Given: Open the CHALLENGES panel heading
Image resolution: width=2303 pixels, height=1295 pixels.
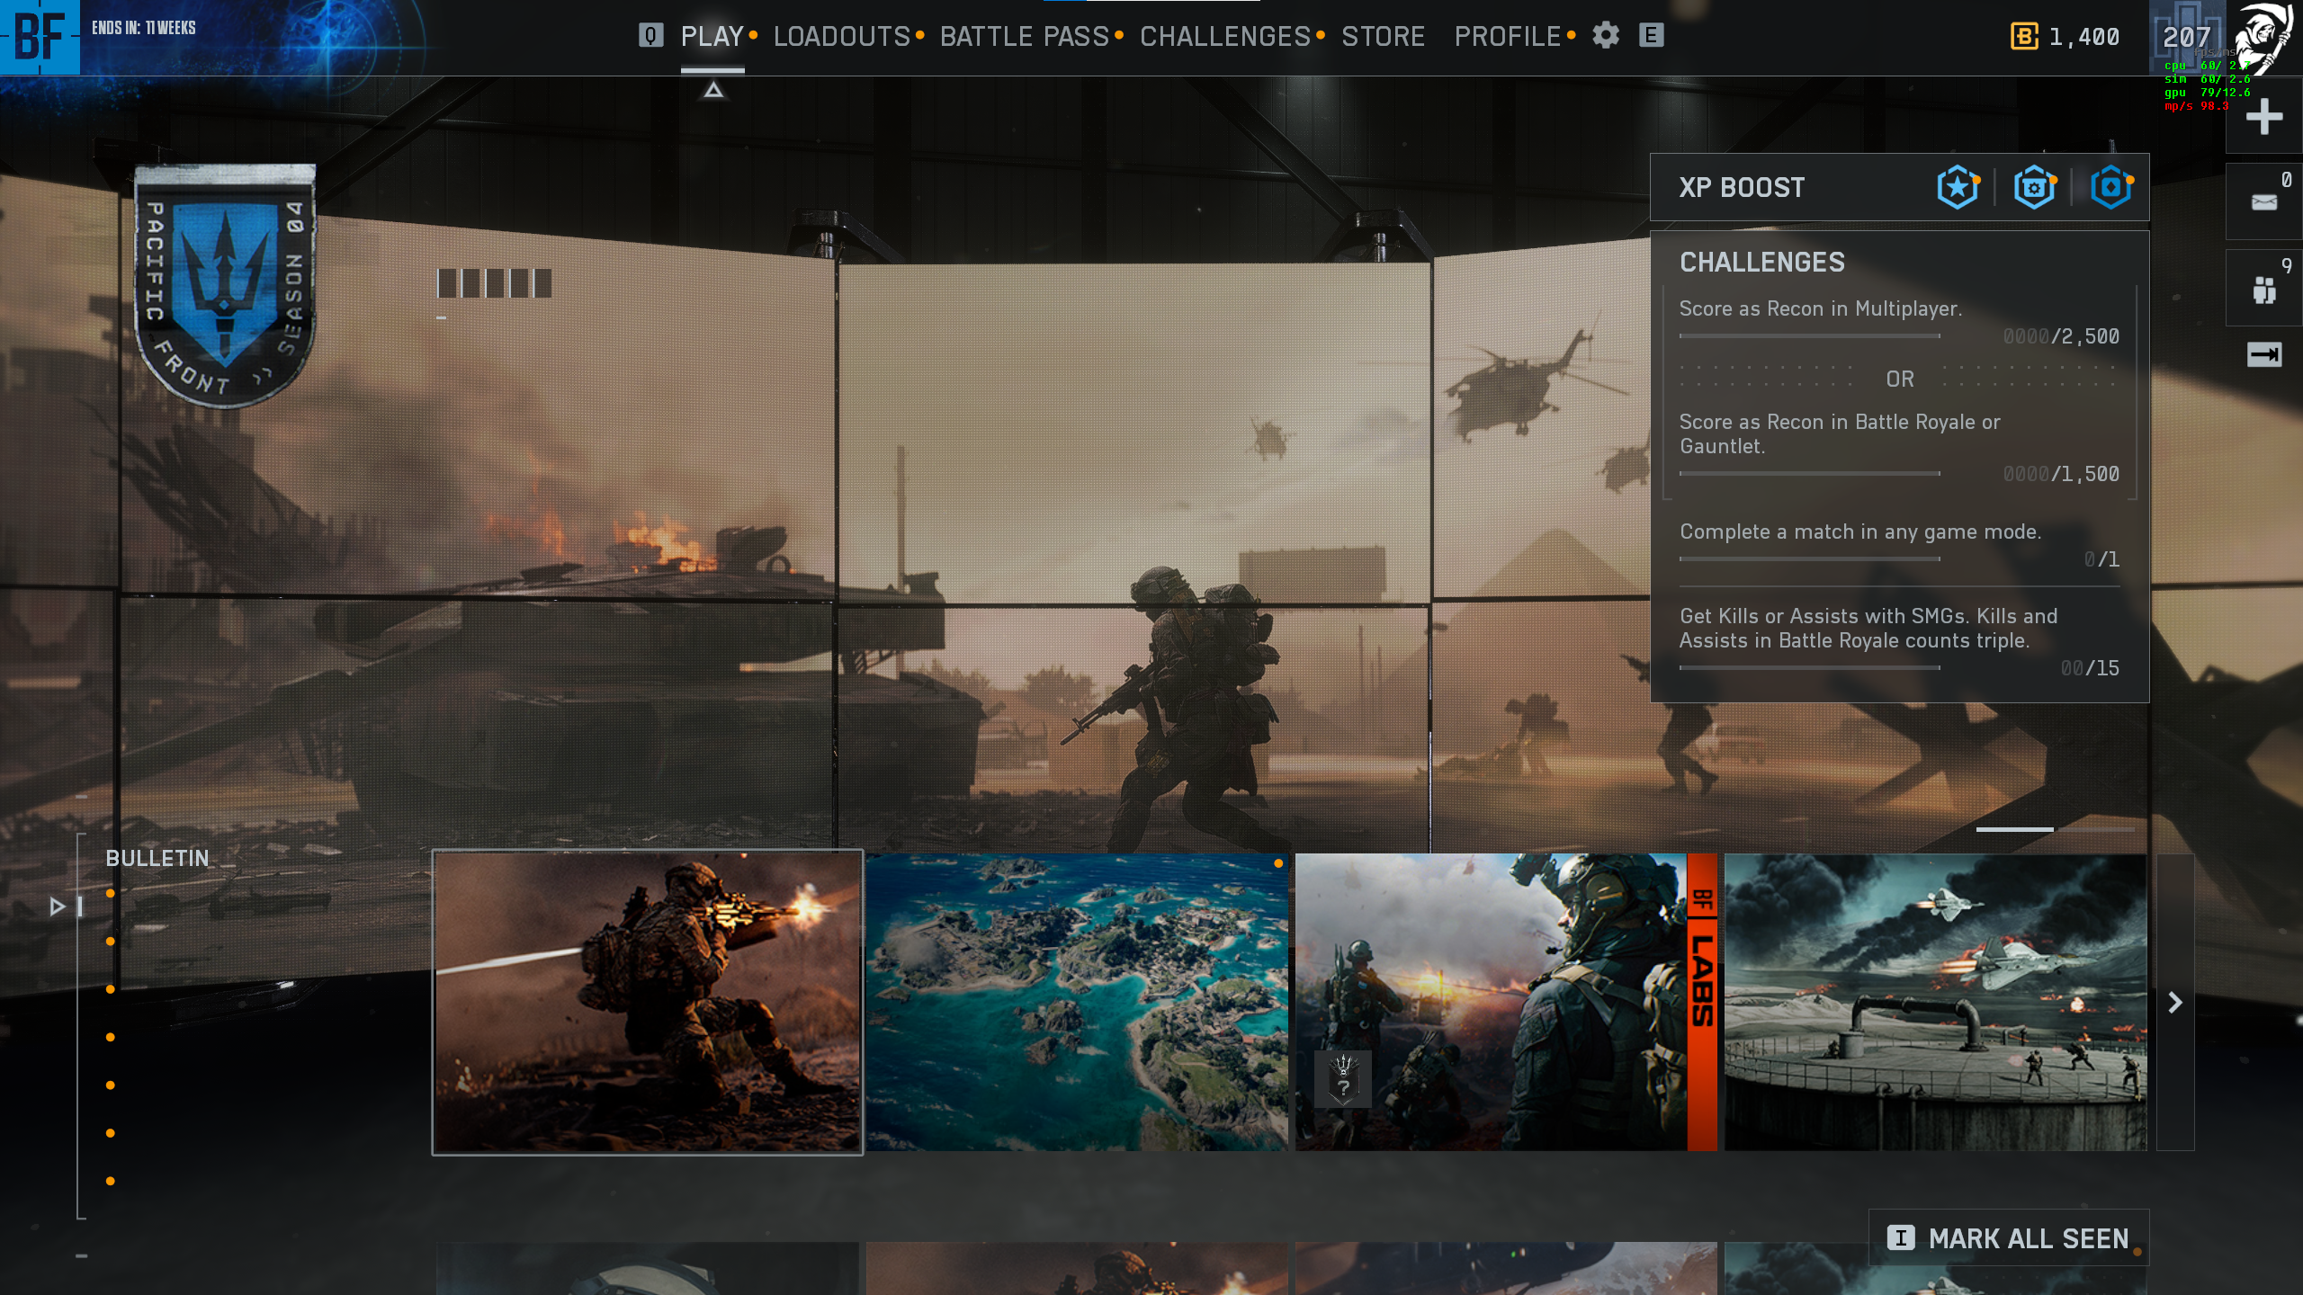Looking at the screenshot, I should 1761,262.
